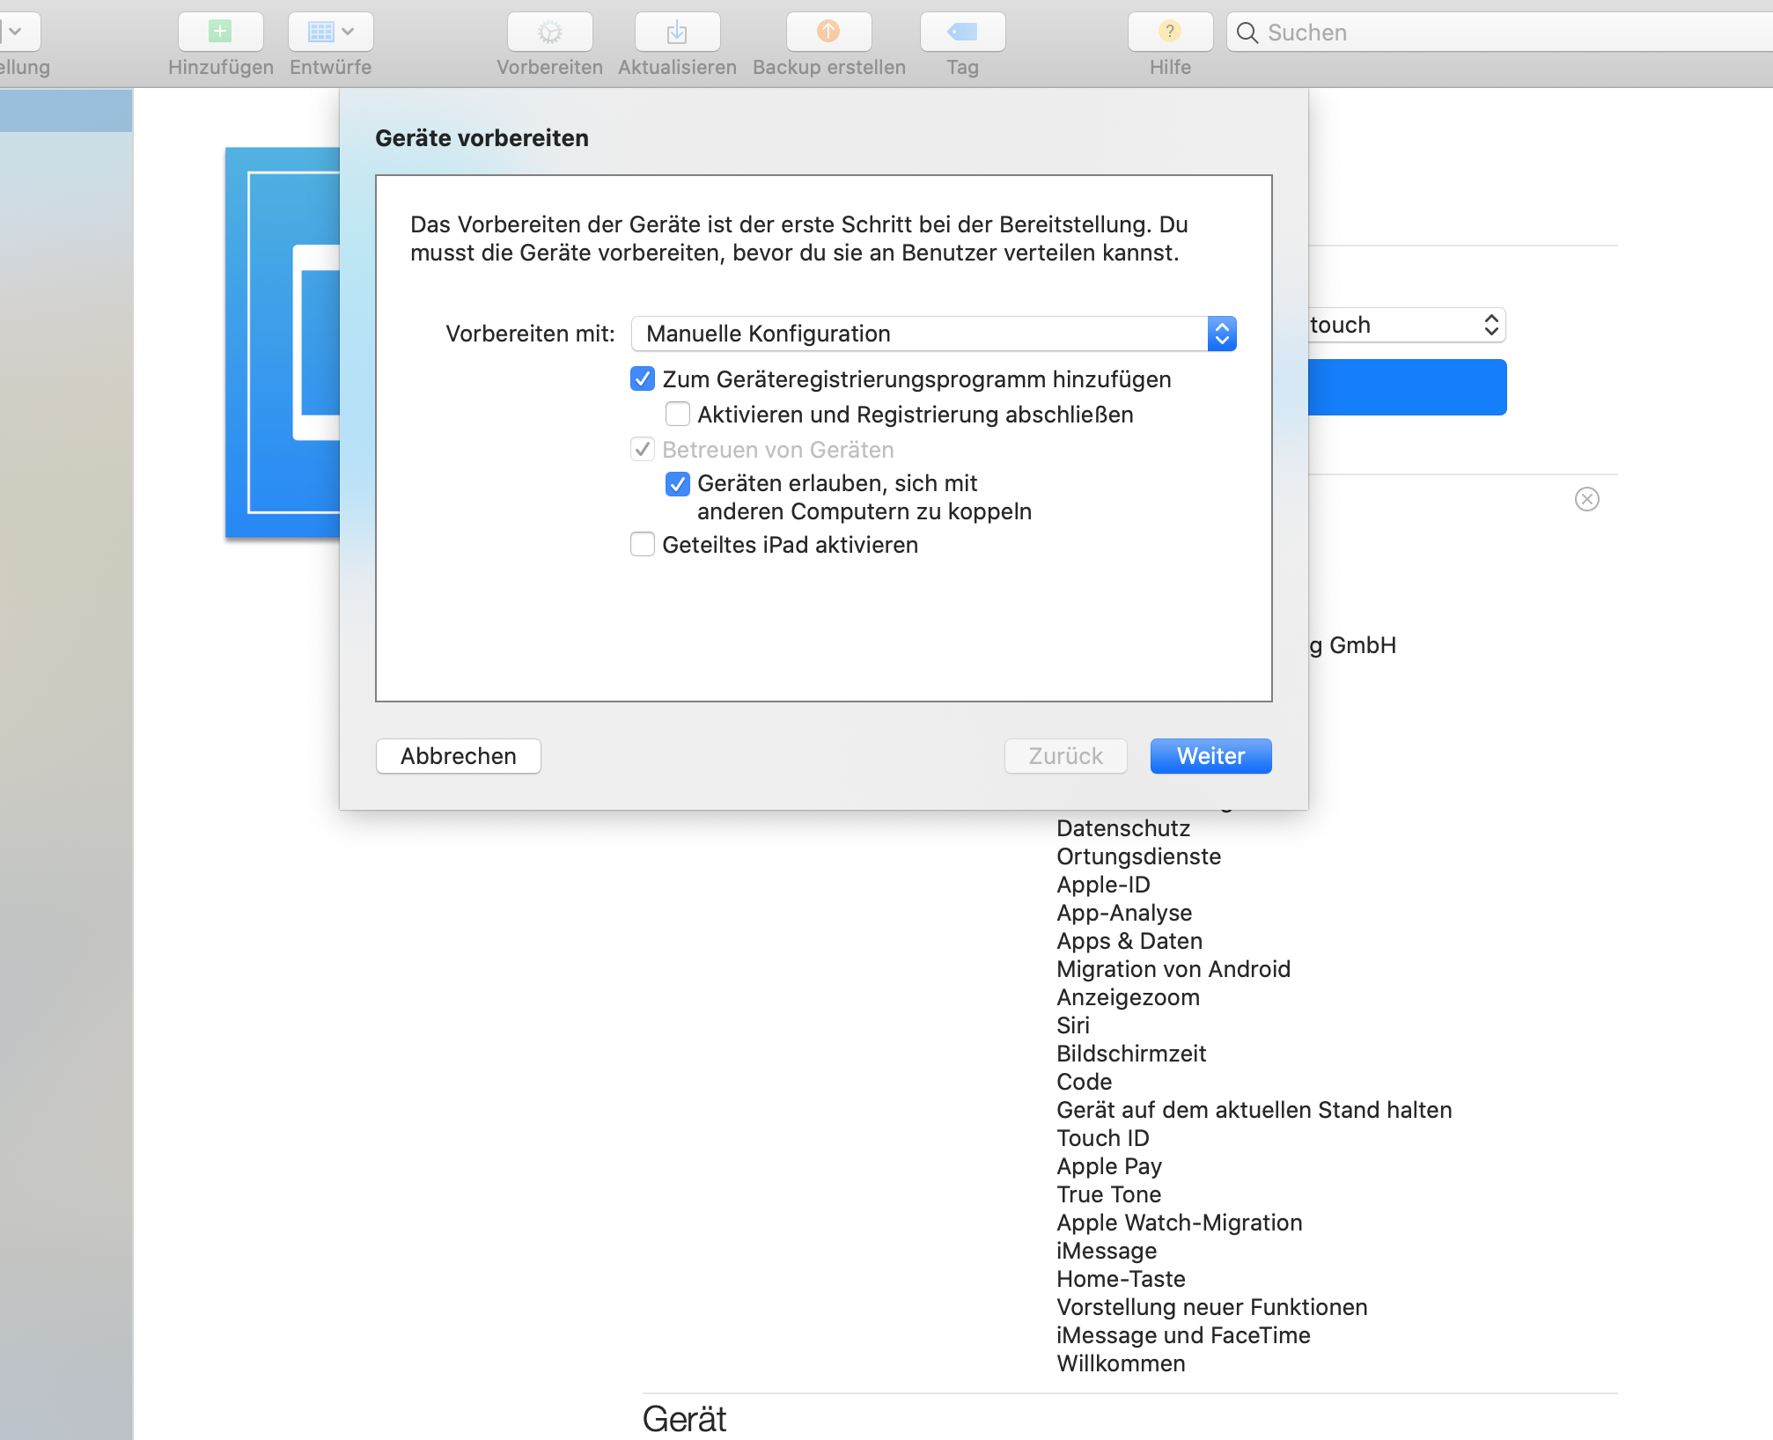Image resolution: width=1773 pixels, height=1440 pixels.
Task: Click the Tag label icon
Action: pos(962,33)
